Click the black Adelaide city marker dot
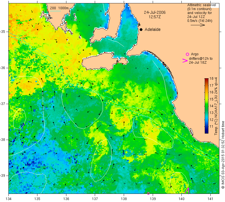 point(141,29)
